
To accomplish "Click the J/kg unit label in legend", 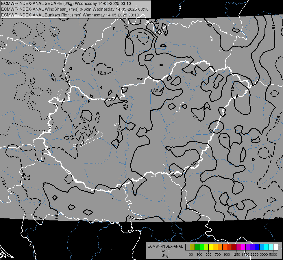I will (165, 256).
